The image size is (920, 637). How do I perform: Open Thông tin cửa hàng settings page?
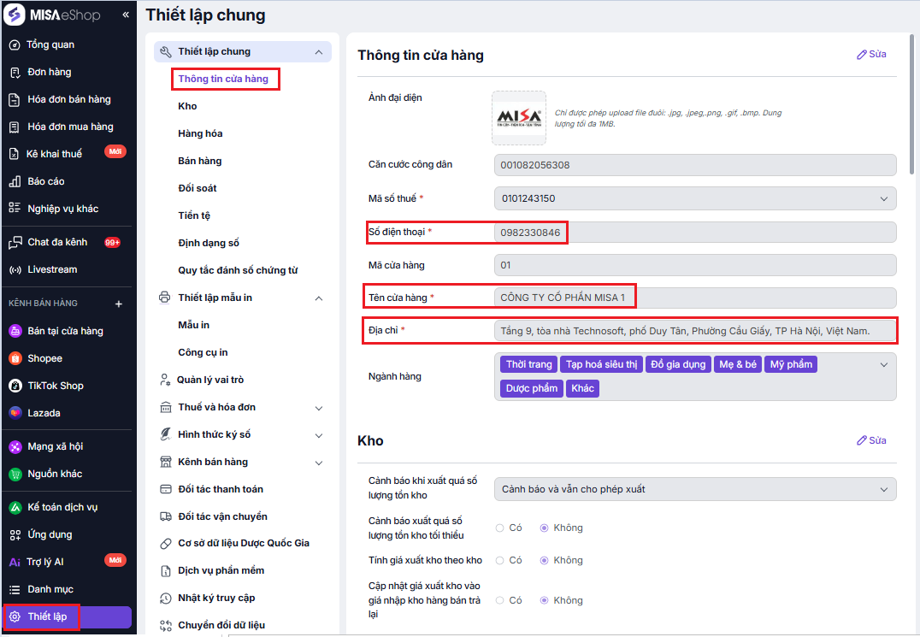(223, 79)
